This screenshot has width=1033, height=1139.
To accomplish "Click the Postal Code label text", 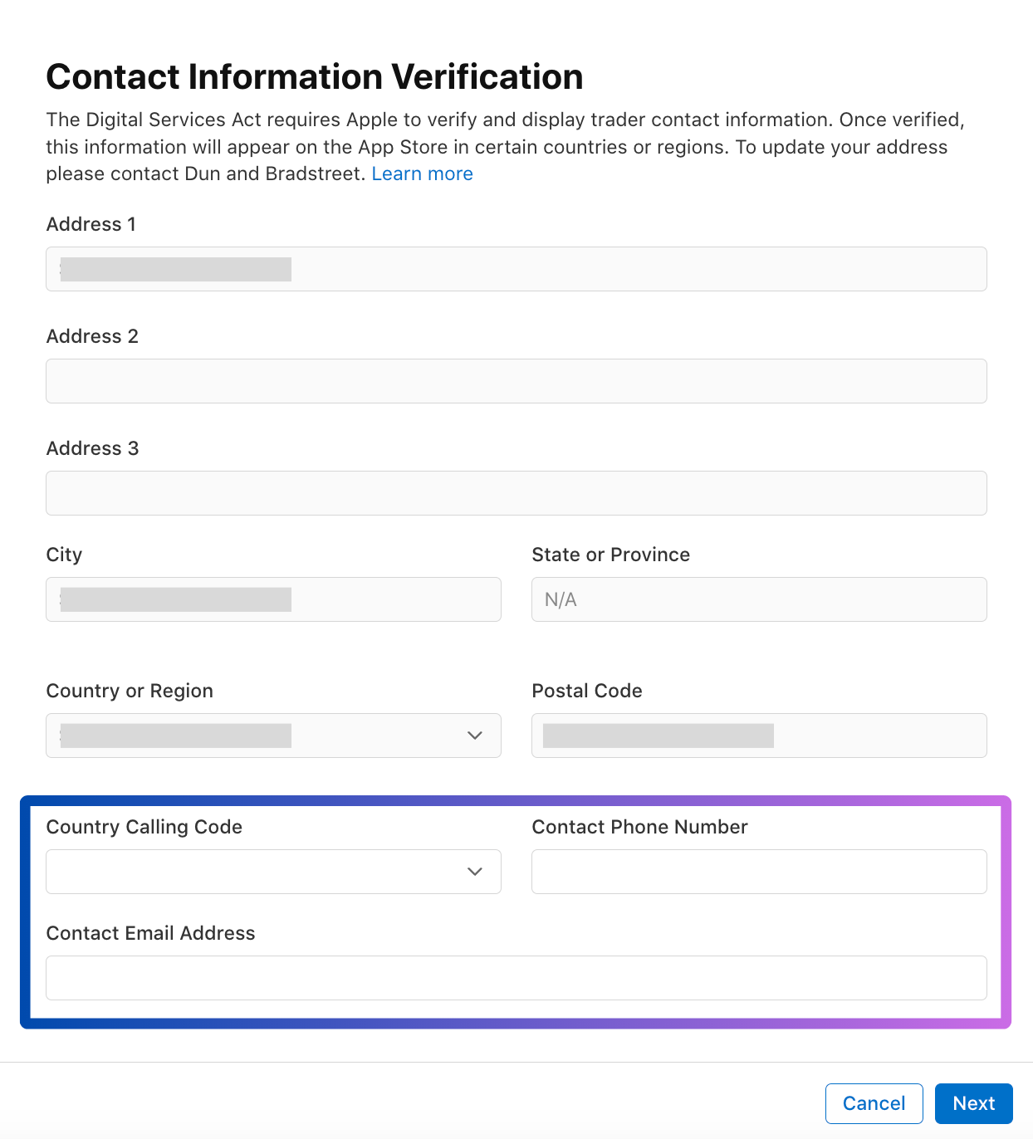I will 586,691.
